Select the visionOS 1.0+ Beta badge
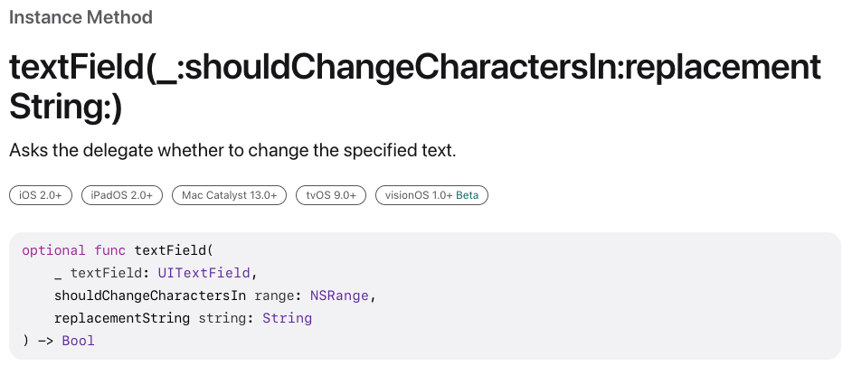Image resolution: width=852 pixels, height=366 pixels. (431, 195)
